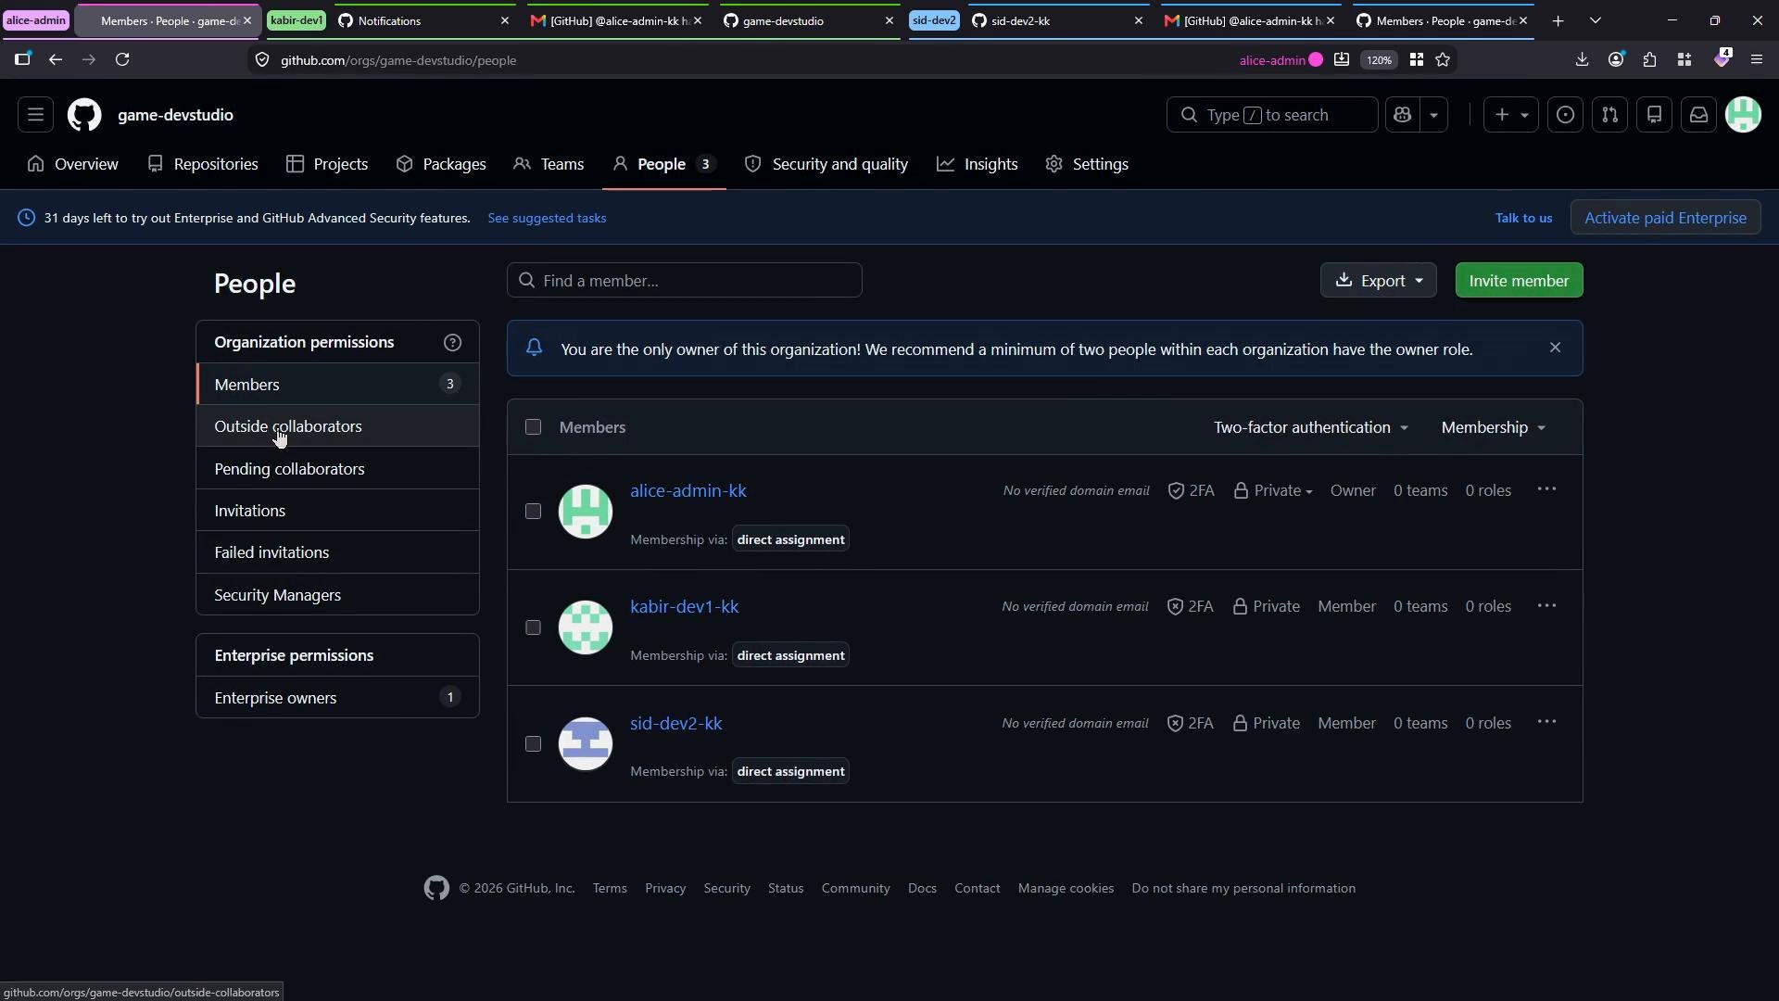Open the GitHub hamburger navigation menu

(35, 115)
